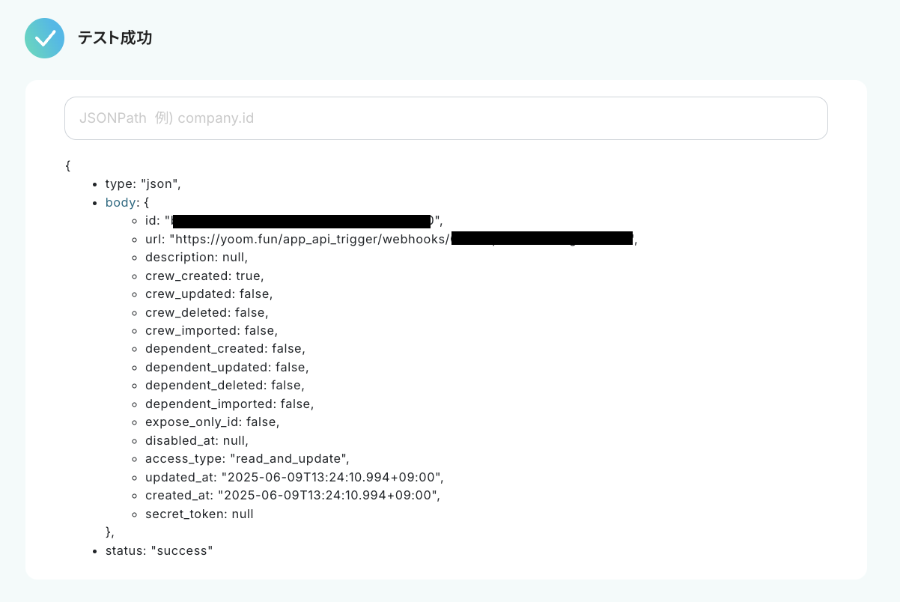The width and height of the screenshot is (900, 602).
Task: Click the blue body key in JSON
Action: coord(121,202)
